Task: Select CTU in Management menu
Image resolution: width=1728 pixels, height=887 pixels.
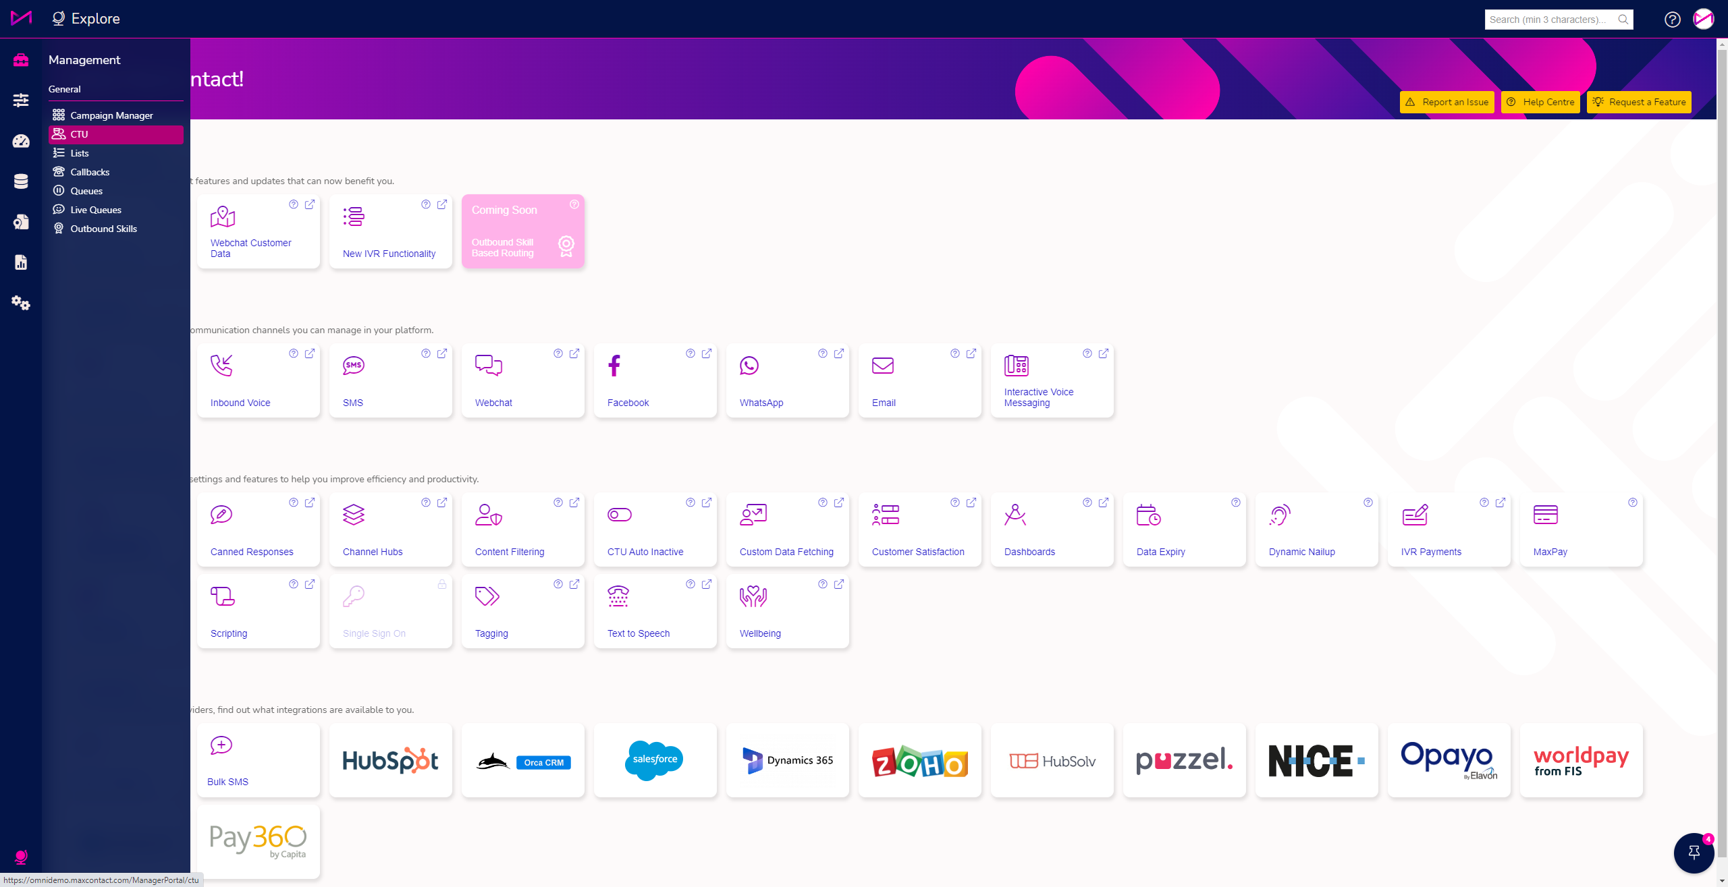Action: point(115,134)
